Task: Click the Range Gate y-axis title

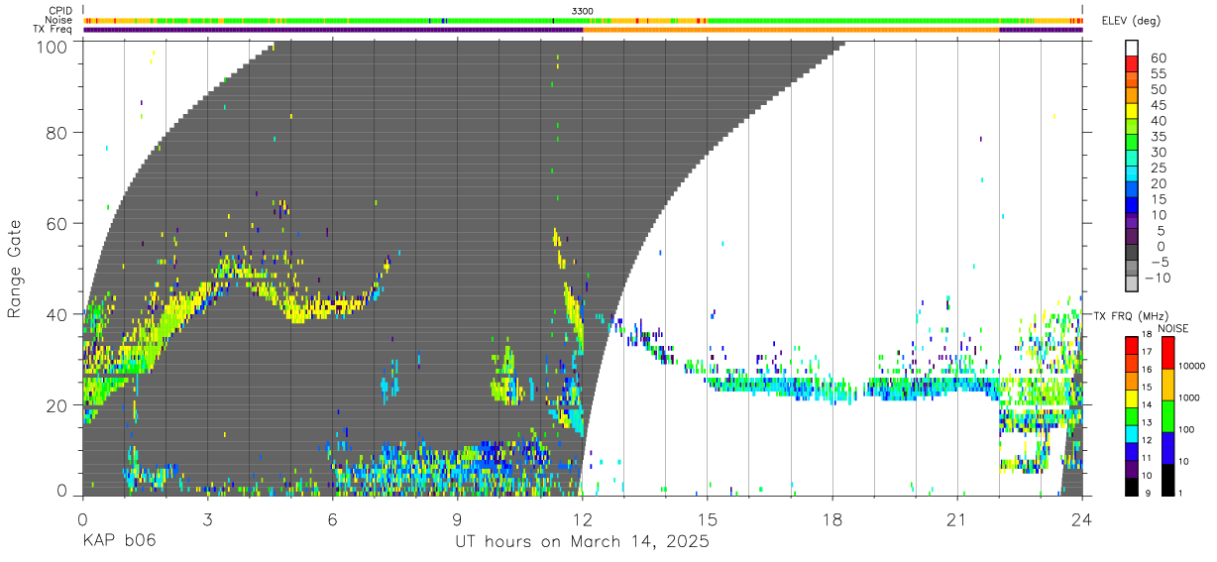Action: point(15,269)
